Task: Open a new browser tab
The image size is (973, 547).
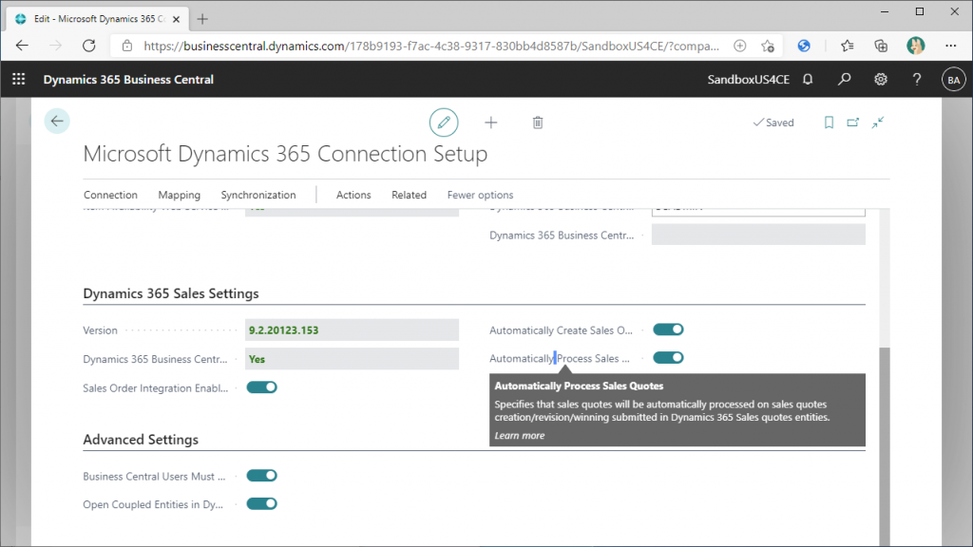Action: tap(202, 19)
